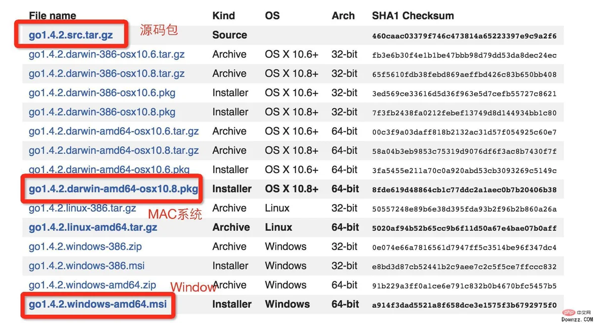Download go1.4.2.windows-amd64.msi Windows installer
594x323 pixels.
click(98, 304)
